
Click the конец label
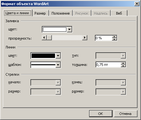tap(77, 82)
